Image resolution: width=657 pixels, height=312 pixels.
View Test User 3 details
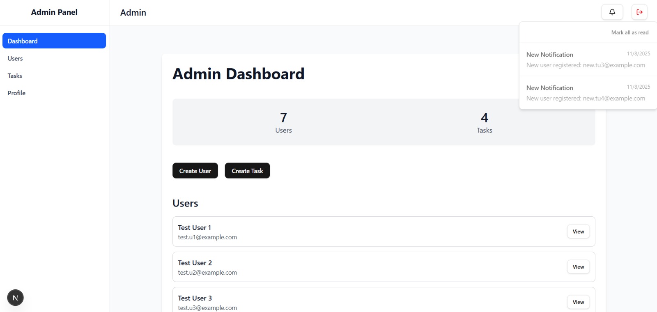click(x=578, y=302)
